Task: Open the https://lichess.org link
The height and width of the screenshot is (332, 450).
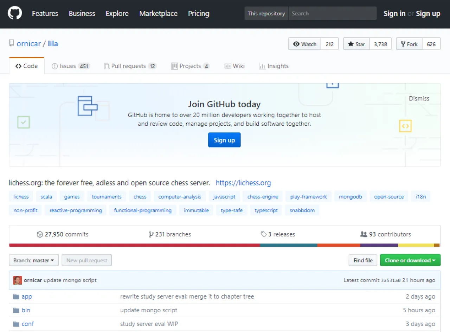Action: [x=243, y=183]
